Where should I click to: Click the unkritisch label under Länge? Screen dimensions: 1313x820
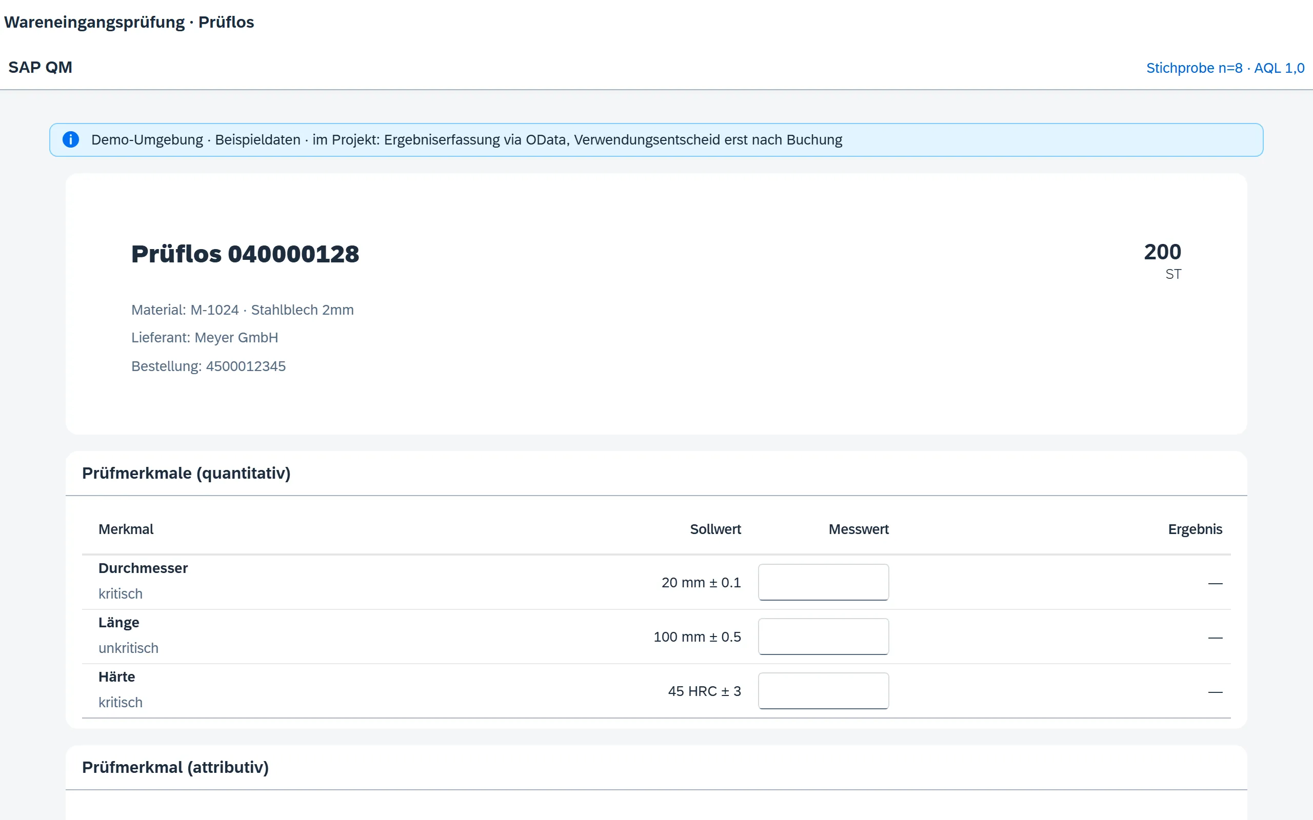pyautogui.click(x=129, y=648)
